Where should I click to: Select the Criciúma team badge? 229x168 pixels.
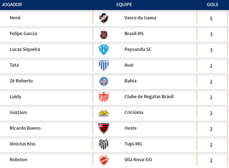click(x=104, y=113)
